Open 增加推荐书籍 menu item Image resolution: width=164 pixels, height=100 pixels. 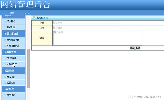coord(13,40)
